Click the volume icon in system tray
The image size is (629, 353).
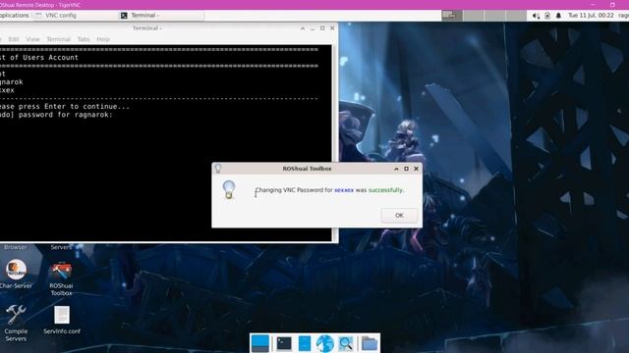pyautogui.click(x=536, y=16)
